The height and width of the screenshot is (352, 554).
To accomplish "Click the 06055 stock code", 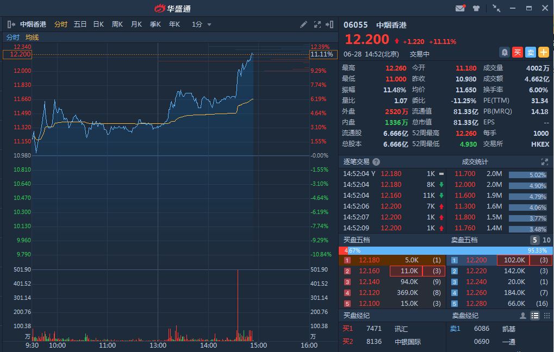I will tap(356, 25).
